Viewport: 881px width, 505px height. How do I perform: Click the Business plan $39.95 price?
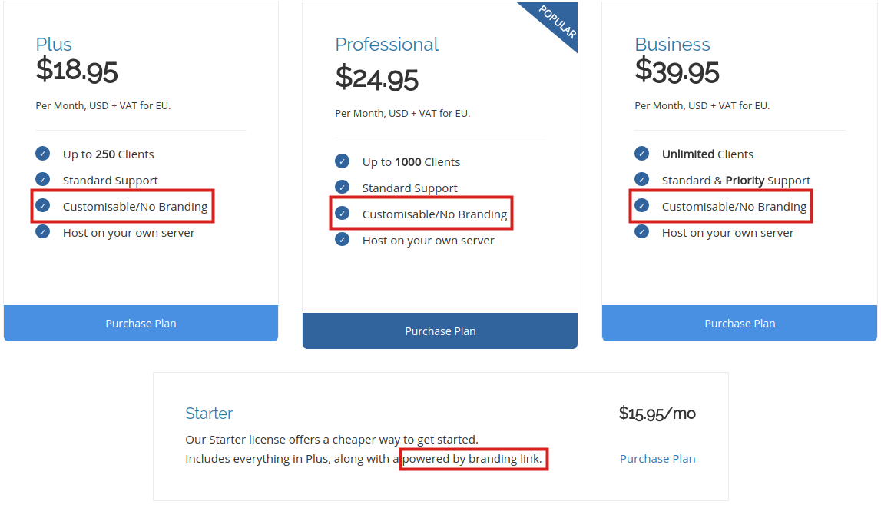click(x=677, y=71)
